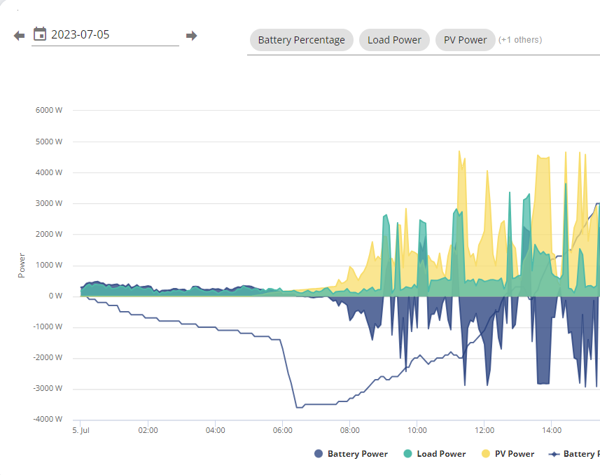Click the 5. Jul axis start label

point(81,430)
